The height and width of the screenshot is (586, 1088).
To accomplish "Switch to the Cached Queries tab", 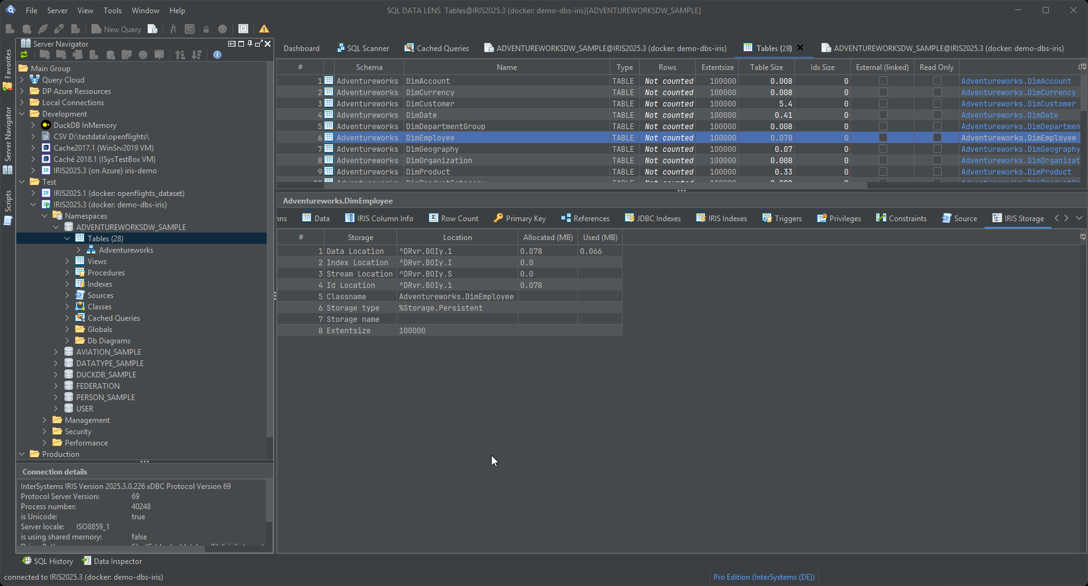I will coord(436,49).
